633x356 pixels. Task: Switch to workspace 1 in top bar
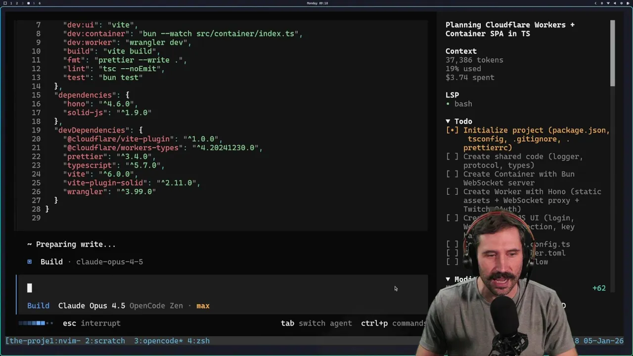[11, 3]
